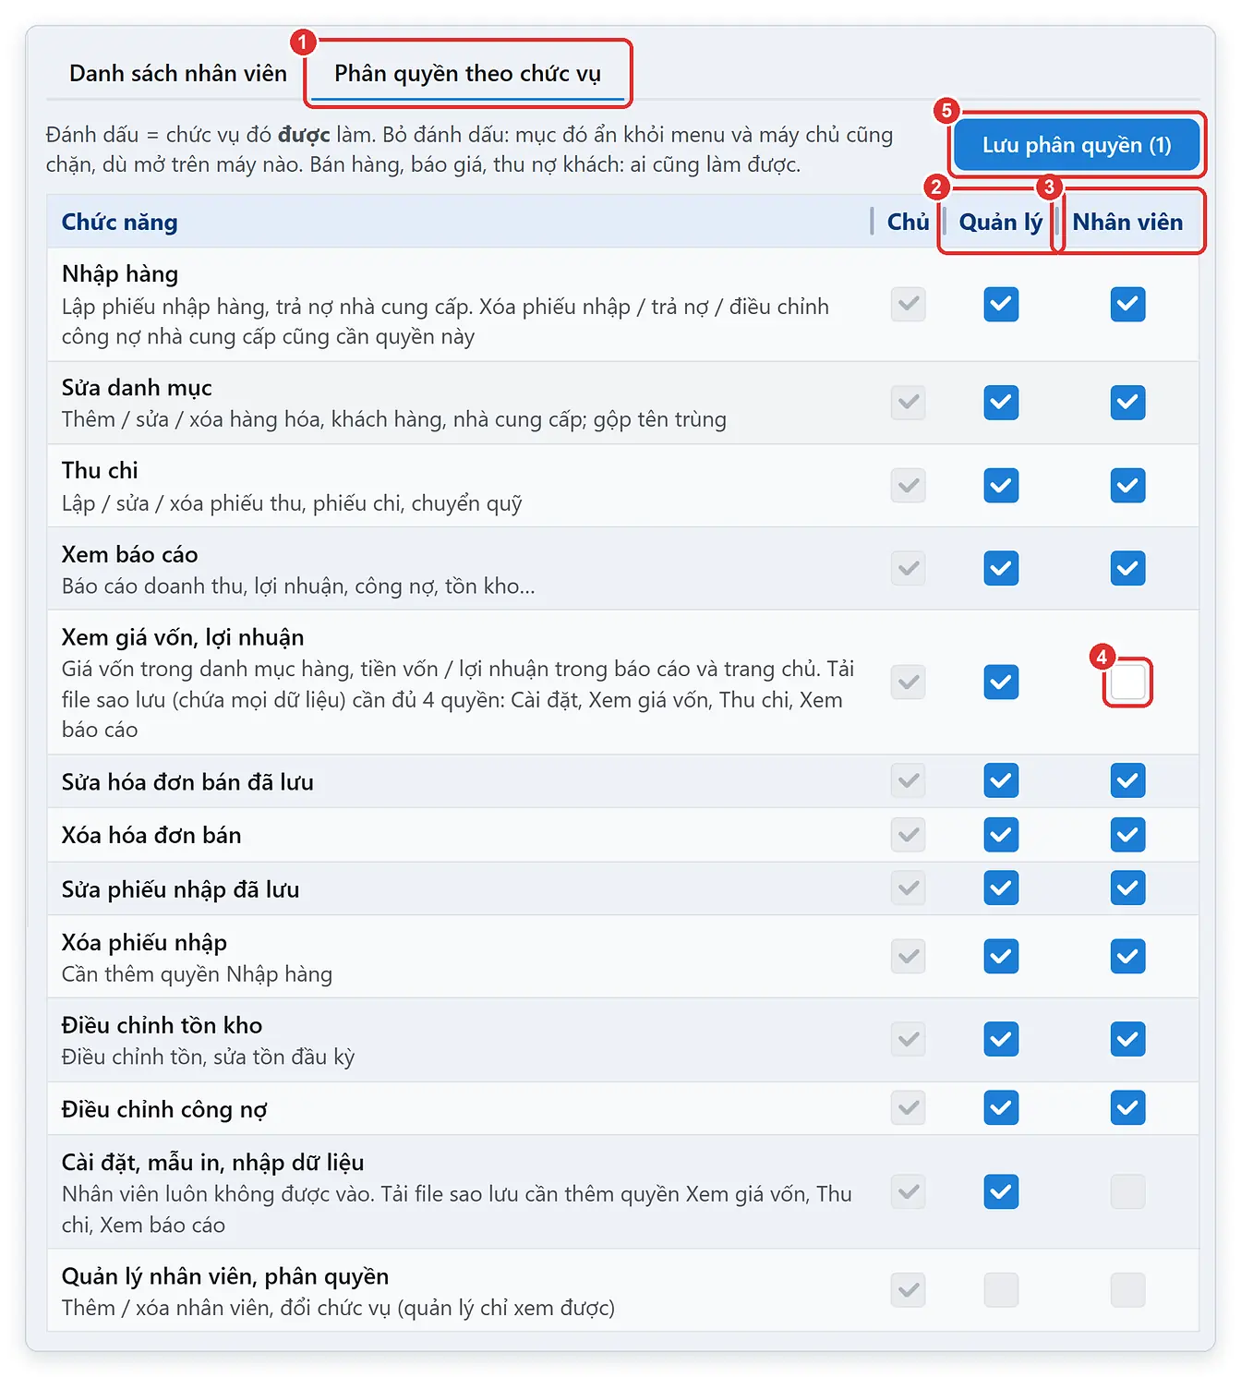Click the Chức năng column header
Image resolution: width=1241 pixels, height=1377 pixels.
point(120,222)
